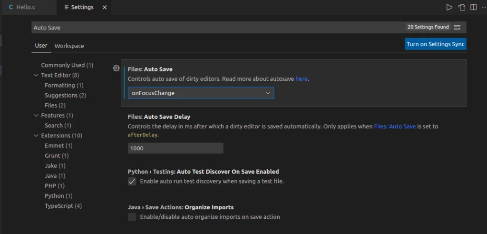
Task: Open the onFocusChange Auto Save dropdown
Action: point(201,93)
